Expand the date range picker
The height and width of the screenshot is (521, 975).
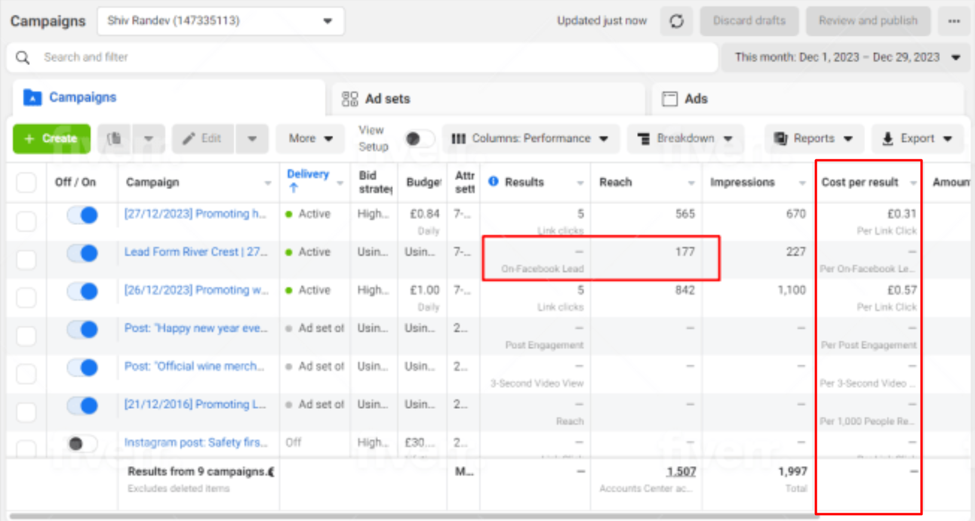pyautogui.click(x=845, y=57)
